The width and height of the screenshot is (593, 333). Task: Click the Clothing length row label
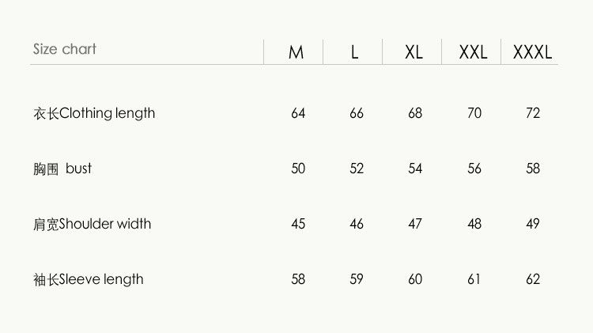[94, 114]
